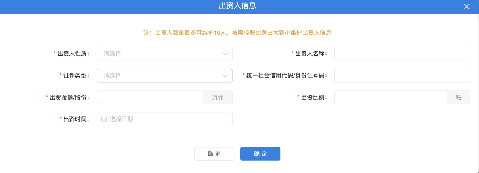The image size is (479, 173).
Task: Click the calendar icon in 出资时间 field
Action: pos(104,119)
